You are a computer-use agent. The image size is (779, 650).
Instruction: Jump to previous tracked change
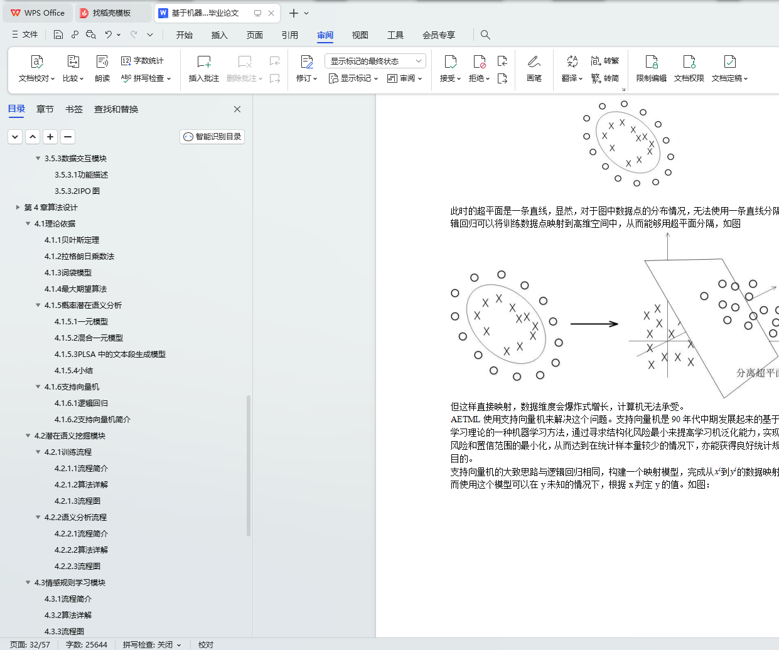[x=502, y=61]
